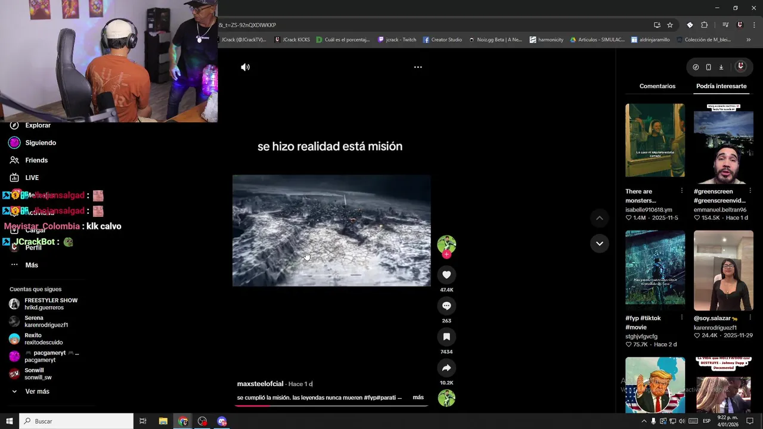This screenshot has width=763, height=429.
Task: Open options for #greenscreen card
Action: click(750, 191)
